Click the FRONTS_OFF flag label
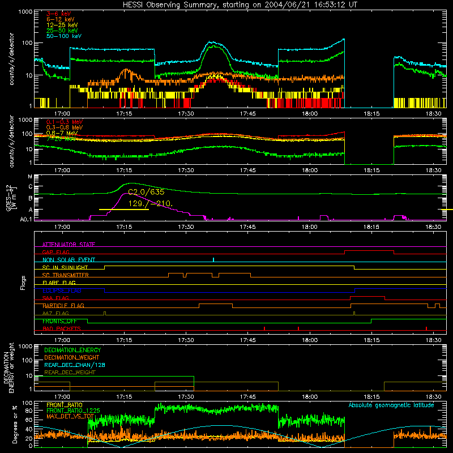453x453 pixels. 59,321
